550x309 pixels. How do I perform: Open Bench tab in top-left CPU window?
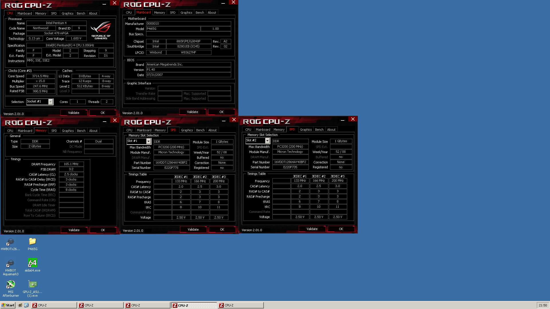point(81,13)
